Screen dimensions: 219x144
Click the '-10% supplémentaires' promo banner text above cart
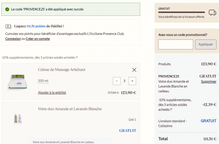tap(39, 58)
